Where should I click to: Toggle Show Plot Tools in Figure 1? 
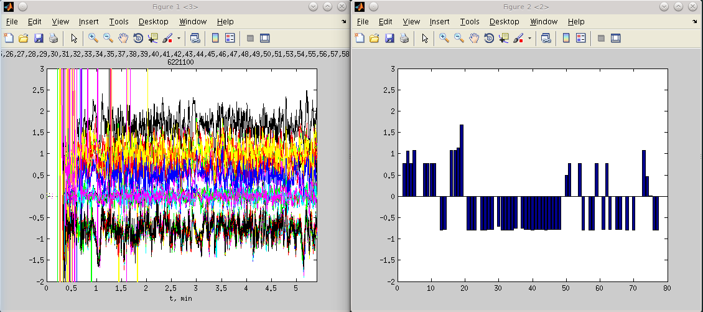pos(265,38)
